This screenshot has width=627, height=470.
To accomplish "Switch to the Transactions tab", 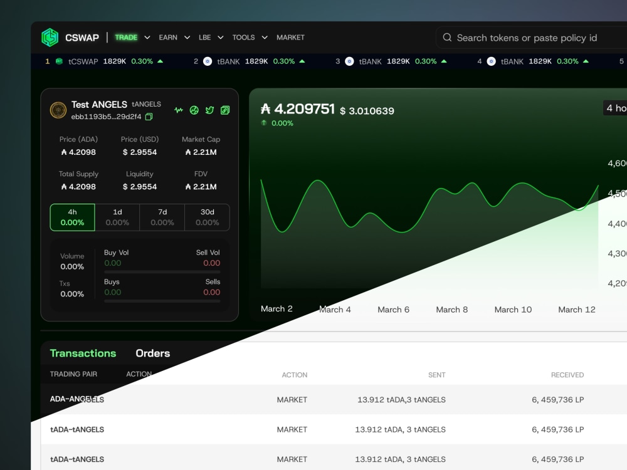I will [x=83, y=353].
